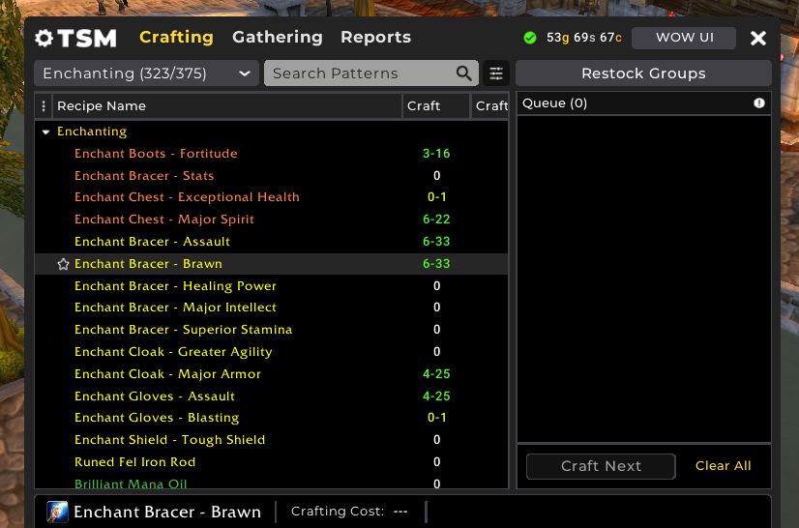Click the Queue (0) header
This screenshot has height=528, width=799.
(x=555, y=103)
